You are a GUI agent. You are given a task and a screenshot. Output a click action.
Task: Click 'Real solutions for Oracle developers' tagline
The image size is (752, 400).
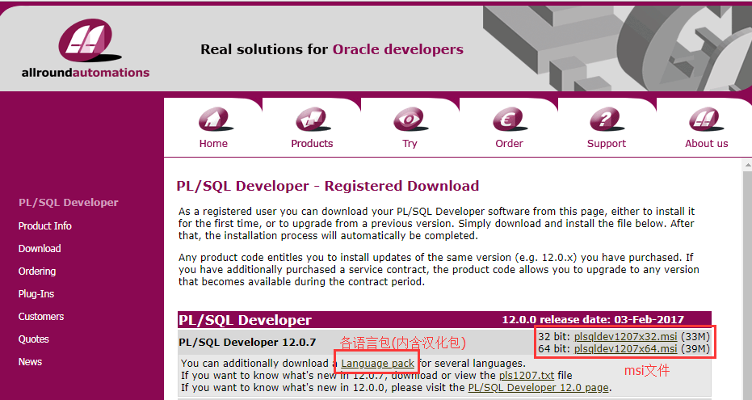pyautogui.click(x=332, y=49)
